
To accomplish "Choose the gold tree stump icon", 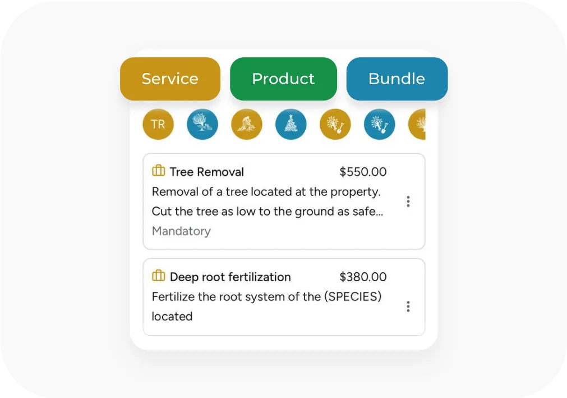I will pos(247,124).
